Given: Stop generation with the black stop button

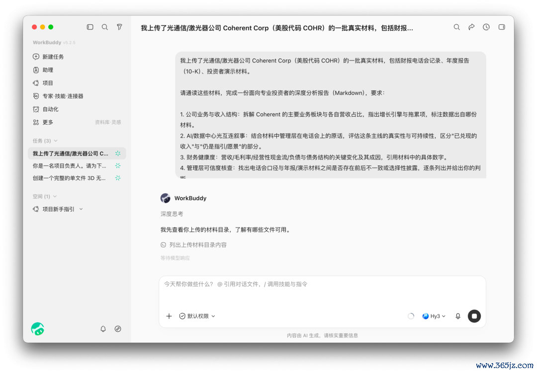Looking at the screenshot, I should tap(474, 316).
